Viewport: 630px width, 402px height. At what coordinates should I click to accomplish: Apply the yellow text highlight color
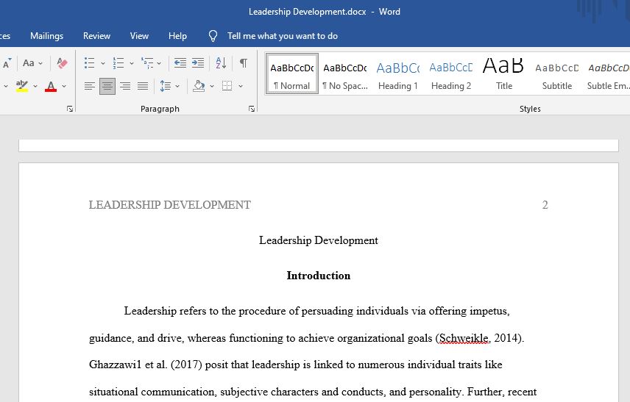pyautogui.click(x=21, y=86)
